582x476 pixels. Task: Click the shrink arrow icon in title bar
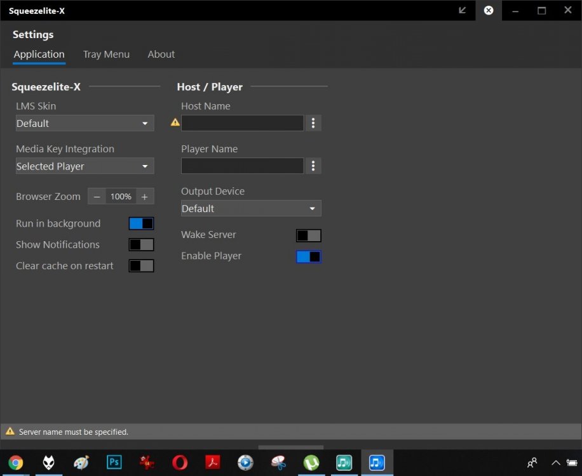coord(462,10)
